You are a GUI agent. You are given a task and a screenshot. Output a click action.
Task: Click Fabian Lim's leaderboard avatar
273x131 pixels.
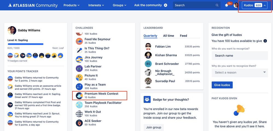[x=148, y=46]
